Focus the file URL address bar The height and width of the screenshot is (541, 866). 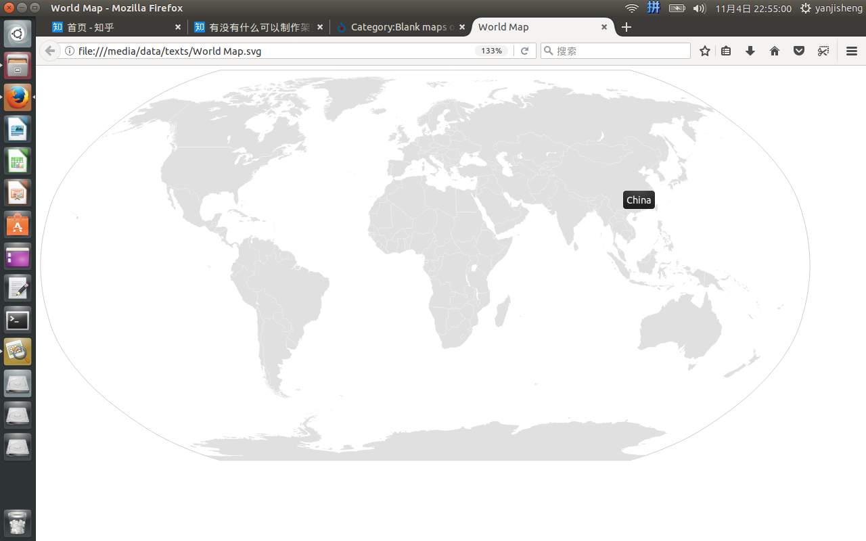coord(274,51)
